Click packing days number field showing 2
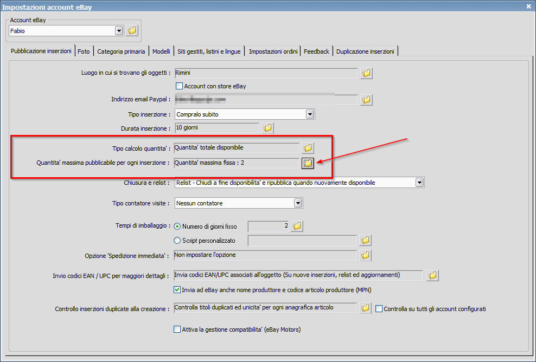The image size is (536, 362). click(269, 226)
